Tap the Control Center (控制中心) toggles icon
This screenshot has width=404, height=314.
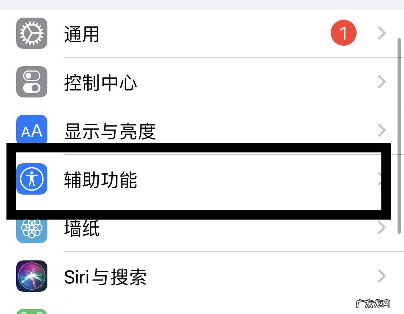pyautogui.click(x=32, y=82)
